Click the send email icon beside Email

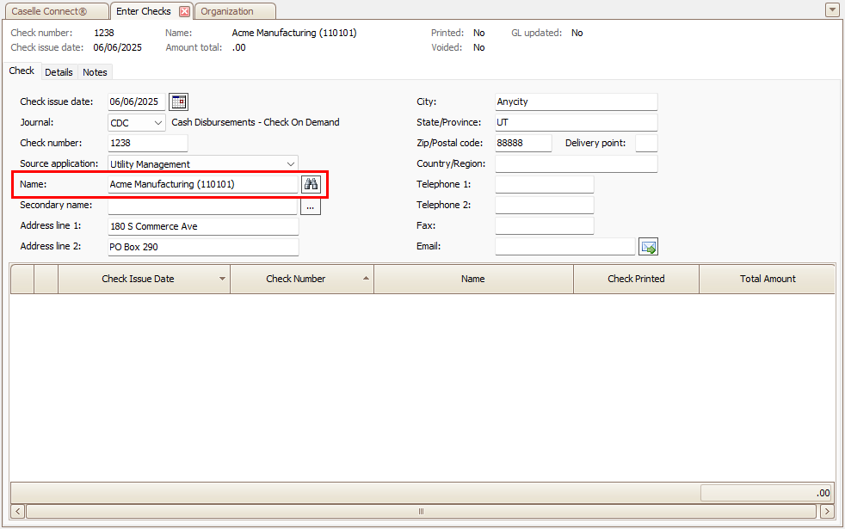tap(649, 247)
